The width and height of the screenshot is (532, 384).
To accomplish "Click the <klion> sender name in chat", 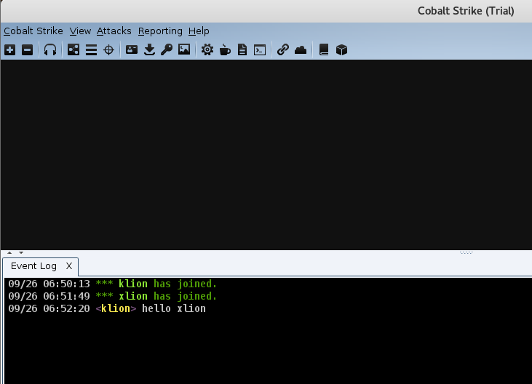I will tap(116, 309).
